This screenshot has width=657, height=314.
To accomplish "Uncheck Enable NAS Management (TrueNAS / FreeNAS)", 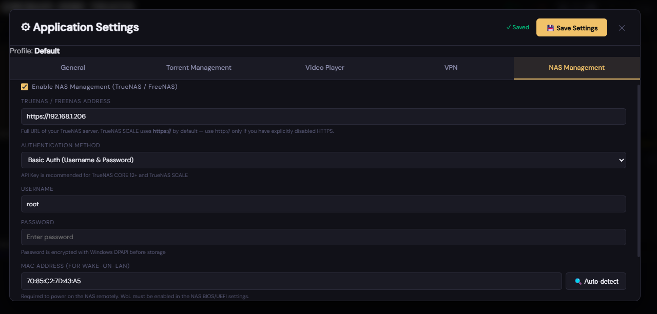I will pos(24,87).
